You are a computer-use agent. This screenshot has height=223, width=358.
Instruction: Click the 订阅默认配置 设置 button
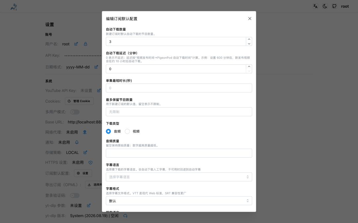point(83,173)
